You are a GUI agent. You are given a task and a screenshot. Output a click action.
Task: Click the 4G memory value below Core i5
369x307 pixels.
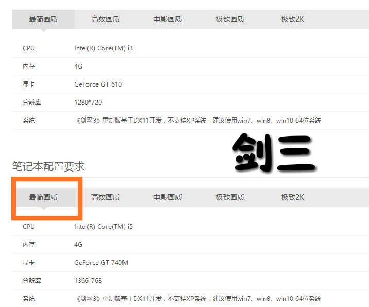coord(78,244)
